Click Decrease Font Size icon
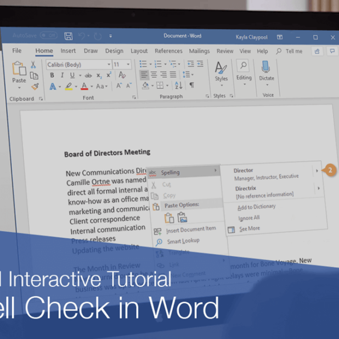This screenshot has height=339, width=339. pyautogui.click(x=129, y=86)
